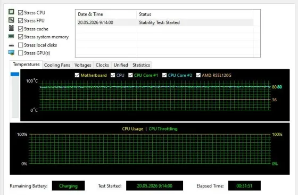Toggle the CPU Core #1 graph checkbox
The height and width of the screenshot is (195, 298).
(x=130, y=75)
